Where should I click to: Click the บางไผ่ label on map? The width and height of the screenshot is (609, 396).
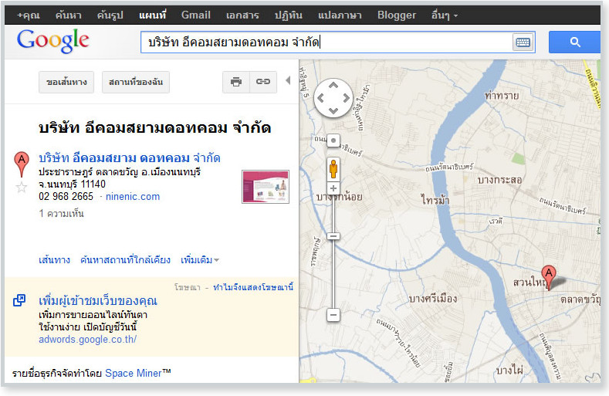pos(509,370)
